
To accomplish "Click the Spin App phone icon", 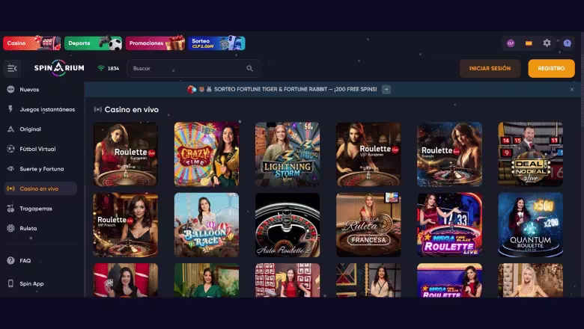I will coord(10,283).
